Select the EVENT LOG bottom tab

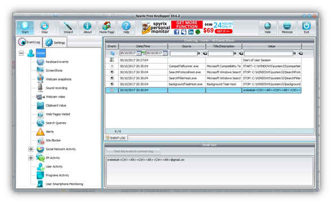pyautogui.click(x=116, y=138)
